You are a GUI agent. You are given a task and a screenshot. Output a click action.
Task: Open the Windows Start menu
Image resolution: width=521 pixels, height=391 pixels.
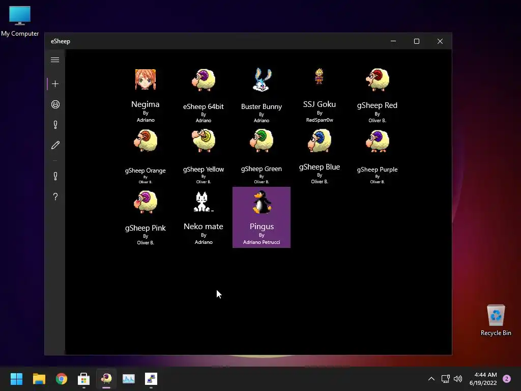coord(16,379)
